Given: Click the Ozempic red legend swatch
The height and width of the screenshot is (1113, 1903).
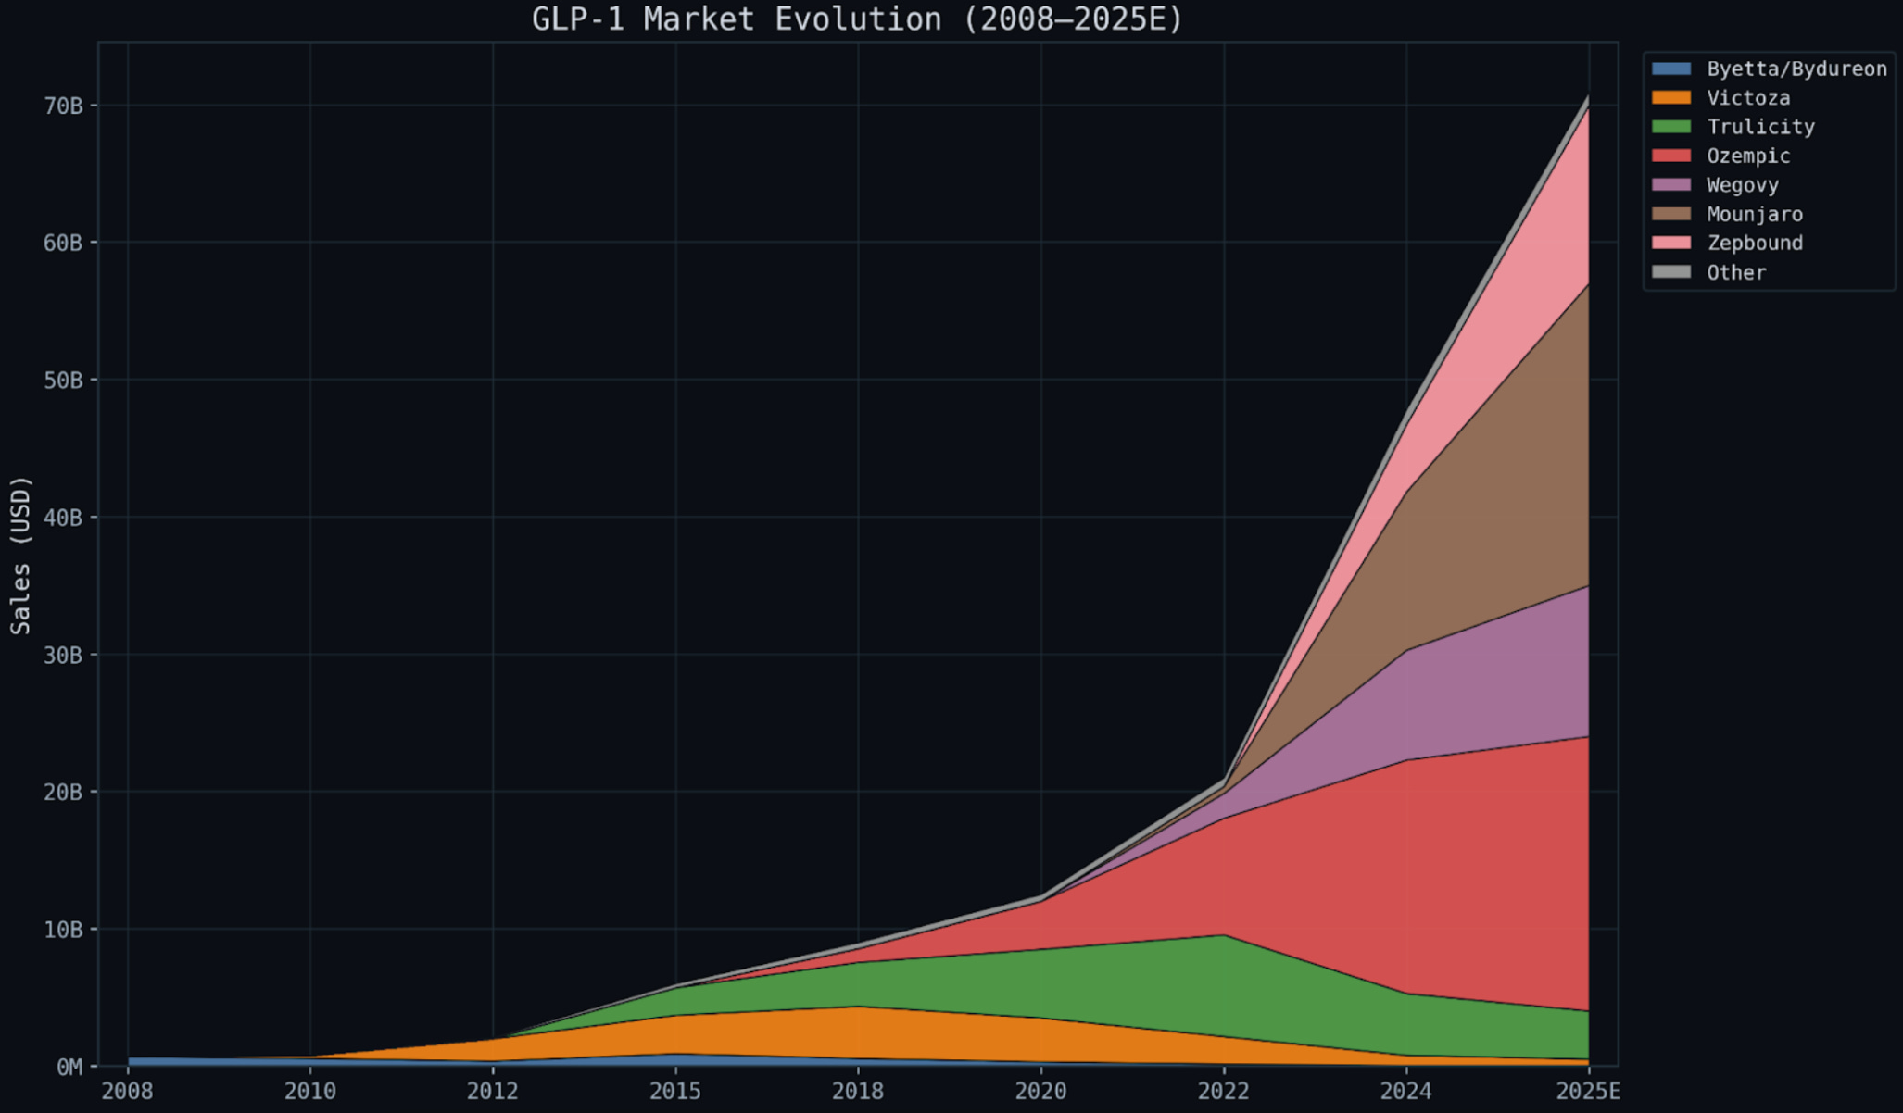Looking at the screenshot, I should pos(1670,156).
